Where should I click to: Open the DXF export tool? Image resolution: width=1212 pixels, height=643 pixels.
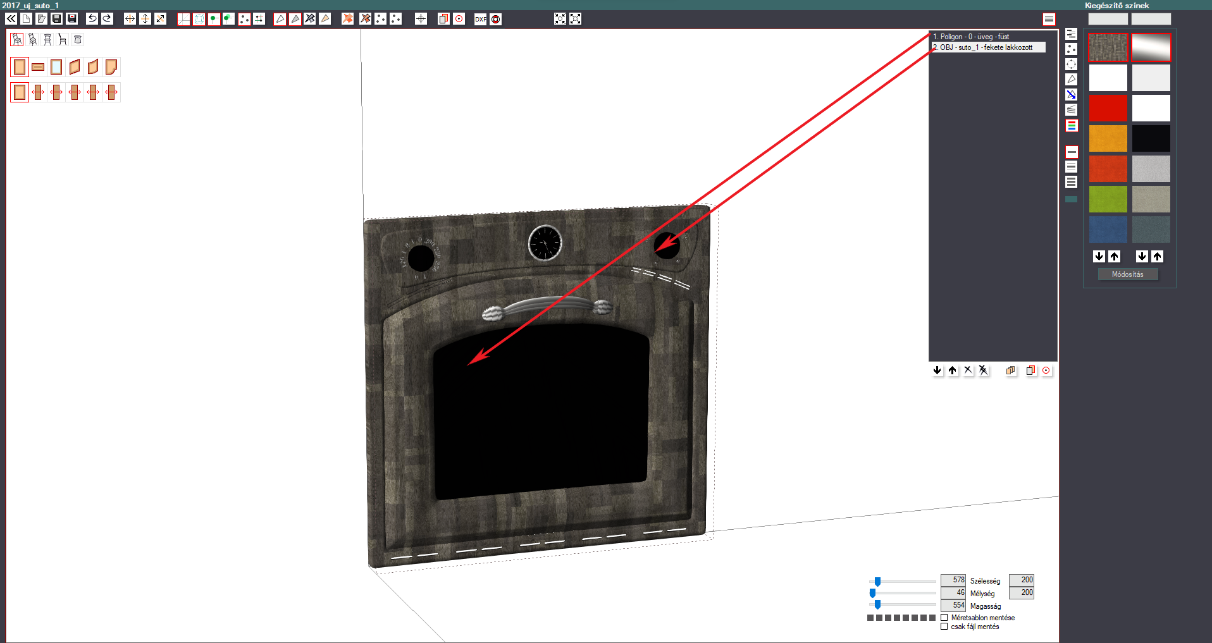481,19
